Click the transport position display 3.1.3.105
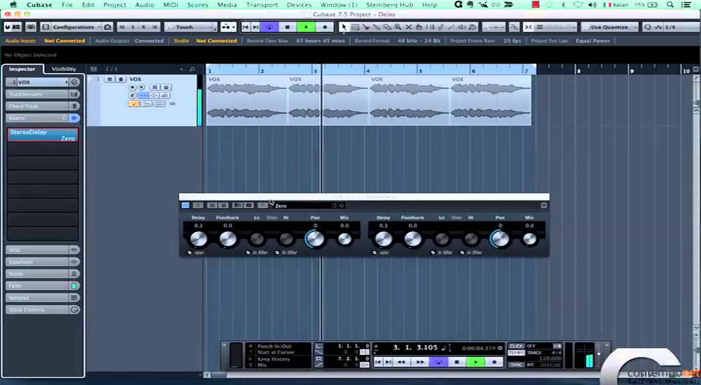The width and height of the screenshot is (701, 385). tap(415, 348)
